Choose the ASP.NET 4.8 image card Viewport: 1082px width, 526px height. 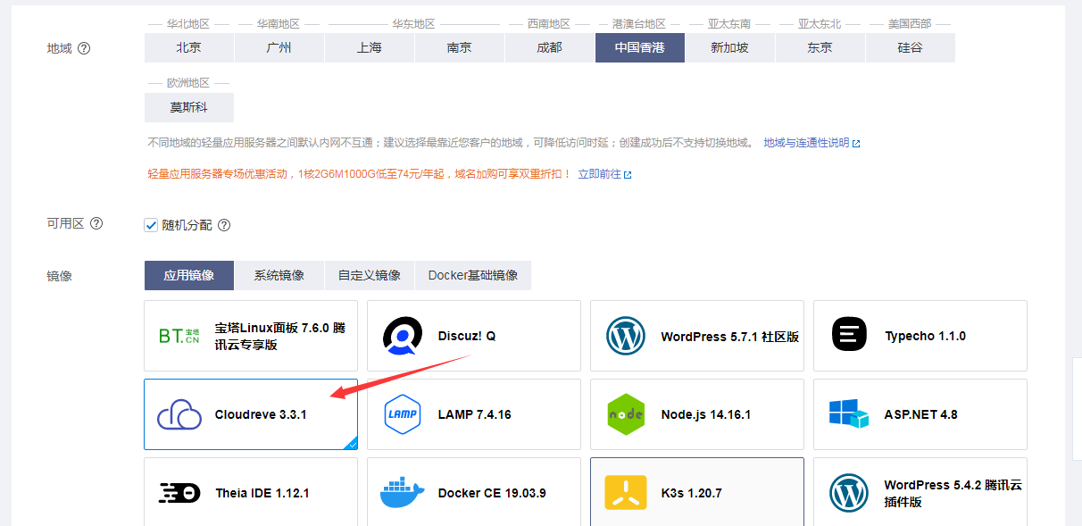(920, 414)
